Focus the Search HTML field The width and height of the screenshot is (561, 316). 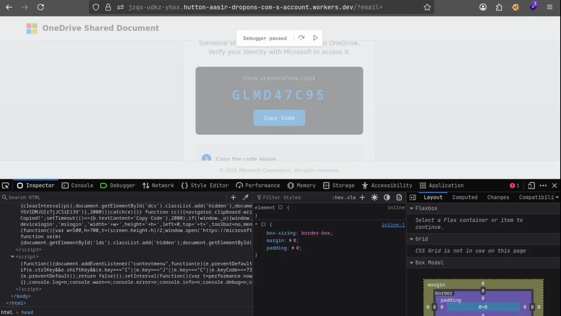(114, 197)
